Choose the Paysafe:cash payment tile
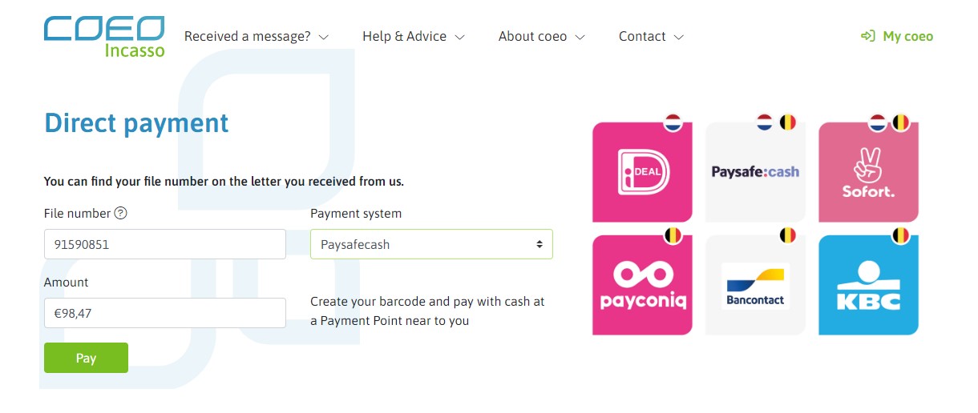Screen dimensions: 978x413 755,172
